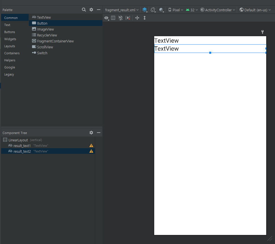Toggle orientation for preview icon
This screenshot has height=244, width=275.
click(x=153, y=10)
